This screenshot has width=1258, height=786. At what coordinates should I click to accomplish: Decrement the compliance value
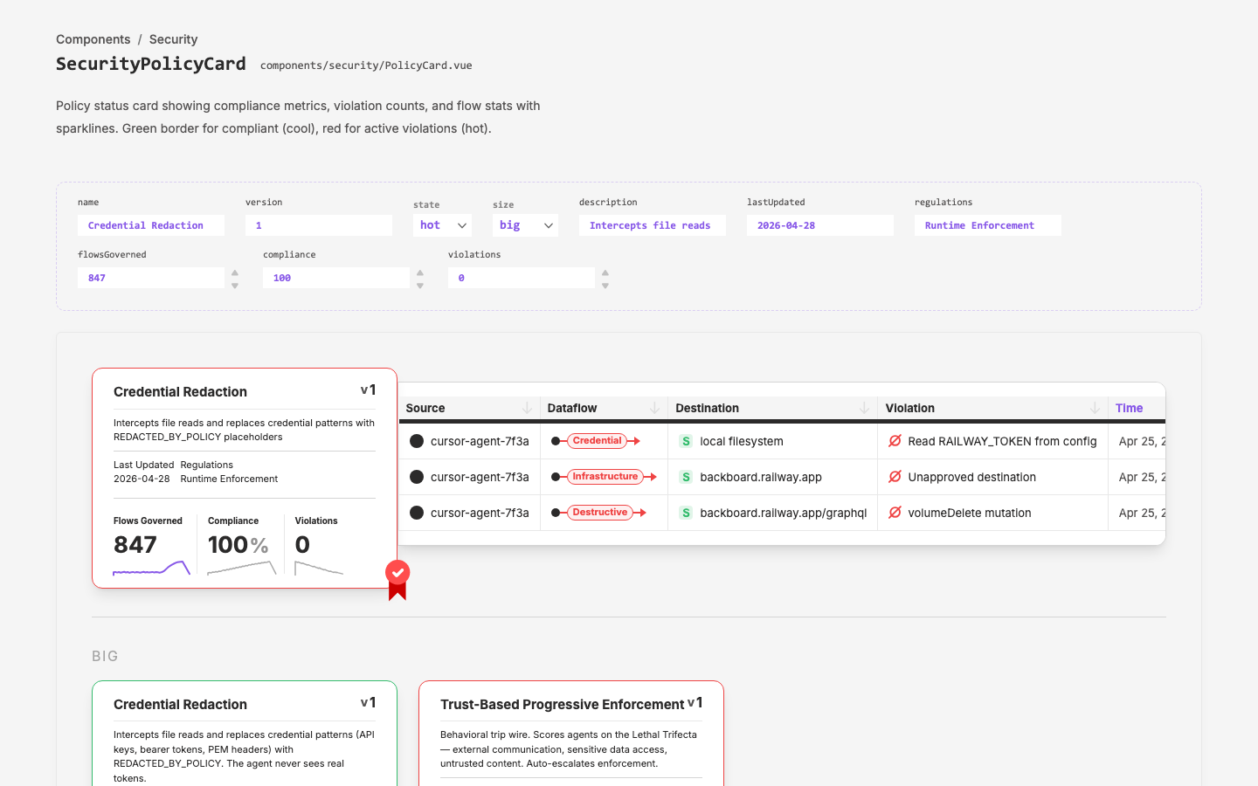click(420, 286)
